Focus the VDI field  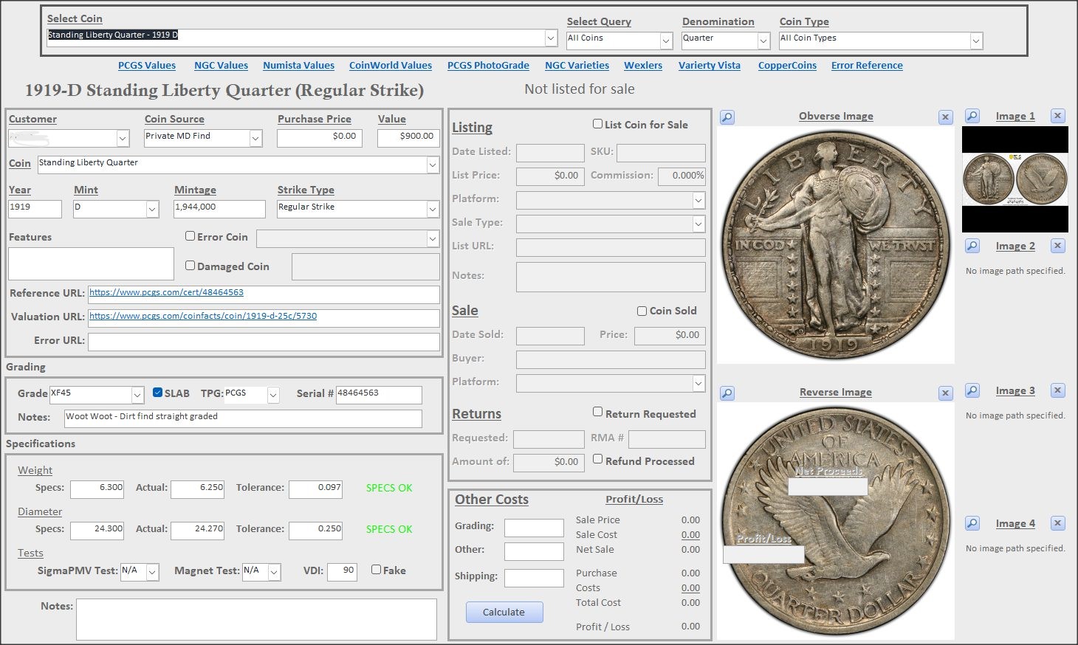click(342, 572)
